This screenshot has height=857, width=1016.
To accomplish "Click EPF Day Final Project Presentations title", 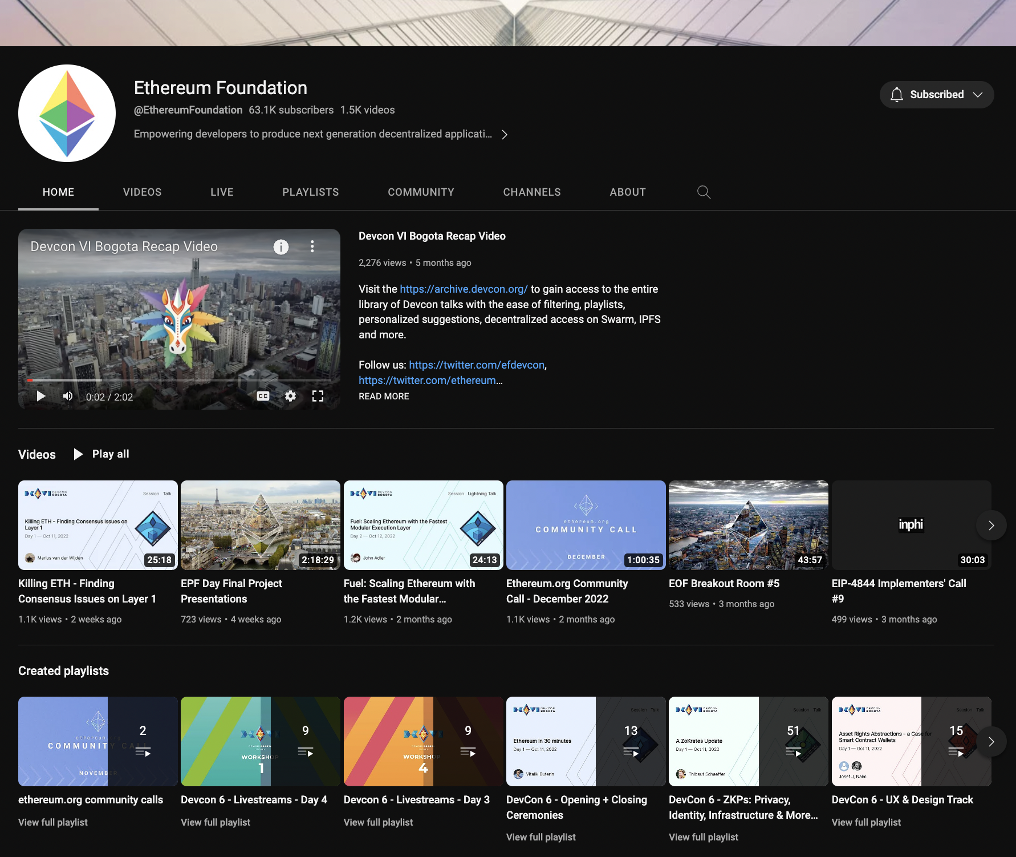I will coord(231,591).
